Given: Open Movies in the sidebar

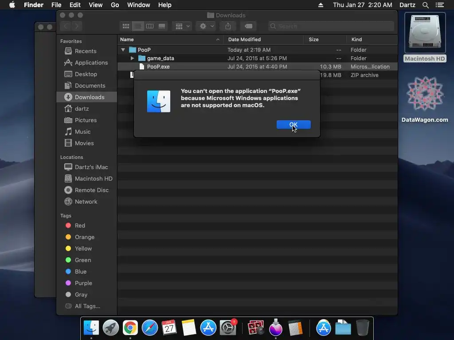Looking at the screenshot, I should click(87, 143).
